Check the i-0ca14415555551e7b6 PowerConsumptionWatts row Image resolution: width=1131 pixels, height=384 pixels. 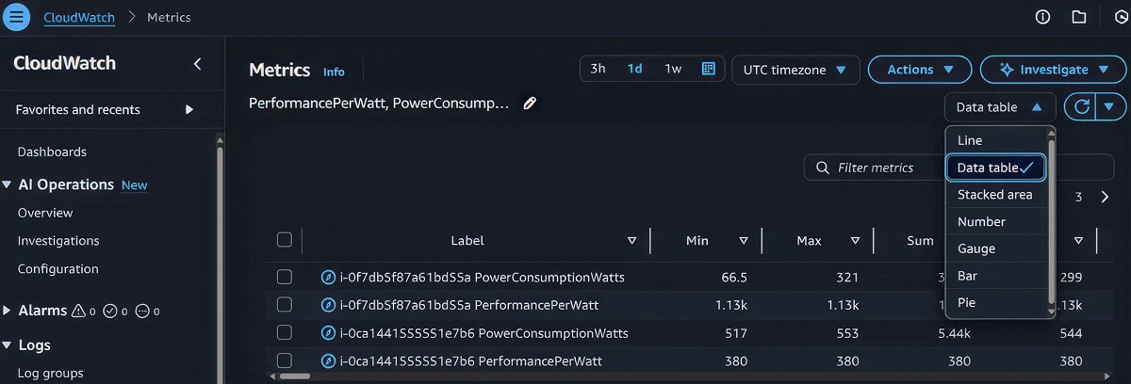285,333
